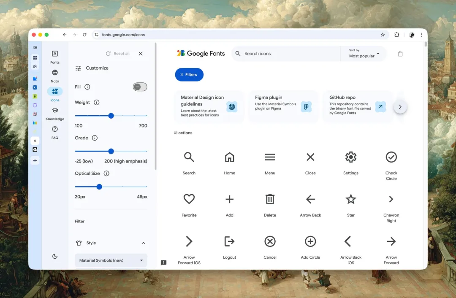Click the info icon next to Weight
This screenshot has height=298, width=456.
click(x=96, y=103)
